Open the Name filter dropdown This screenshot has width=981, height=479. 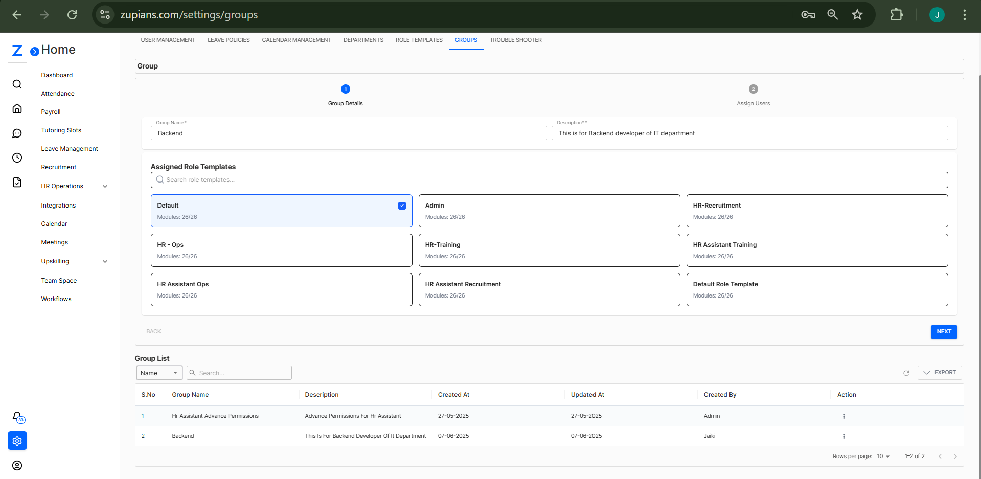pyautogui.click(x=159, y=373)
